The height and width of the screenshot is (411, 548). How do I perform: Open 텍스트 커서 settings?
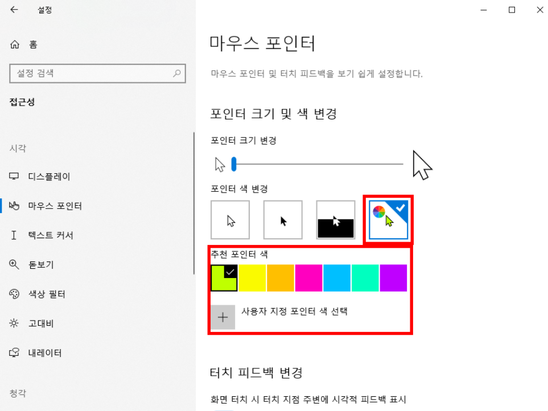coord(98,235)
